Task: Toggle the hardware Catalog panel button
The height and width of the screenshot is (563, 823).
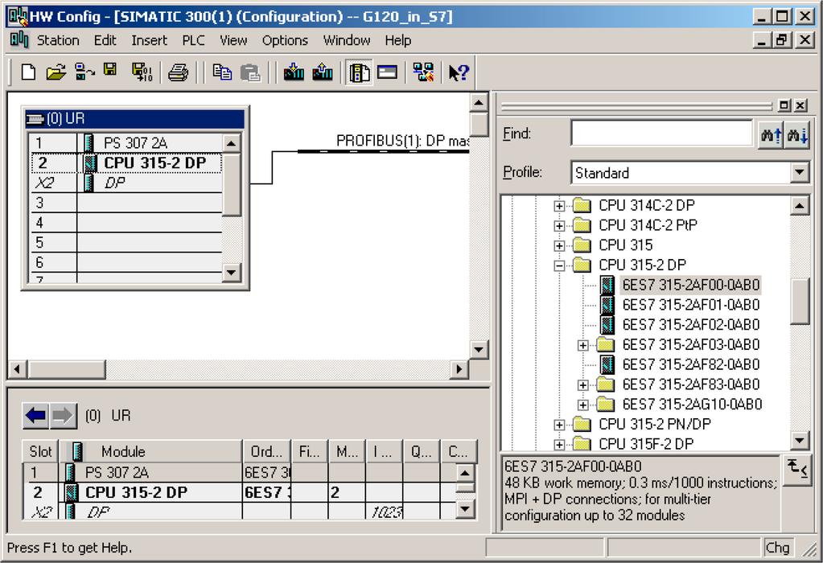Action: point(359,72)
